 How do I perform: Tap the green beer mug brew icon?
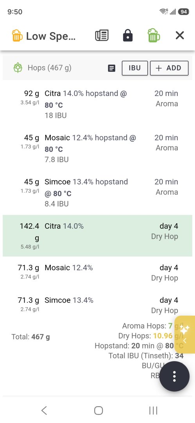click(x=154, y=35)
